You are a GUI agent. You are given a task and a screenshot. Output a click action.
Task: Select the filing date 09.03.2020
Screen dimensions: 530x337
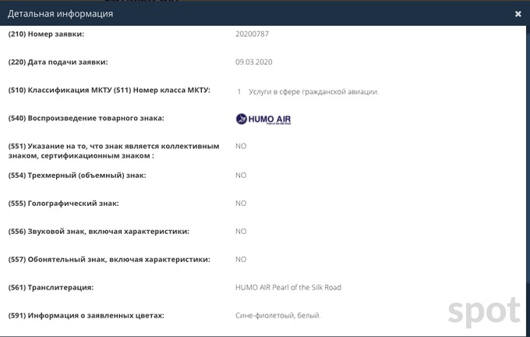[253, 62]
